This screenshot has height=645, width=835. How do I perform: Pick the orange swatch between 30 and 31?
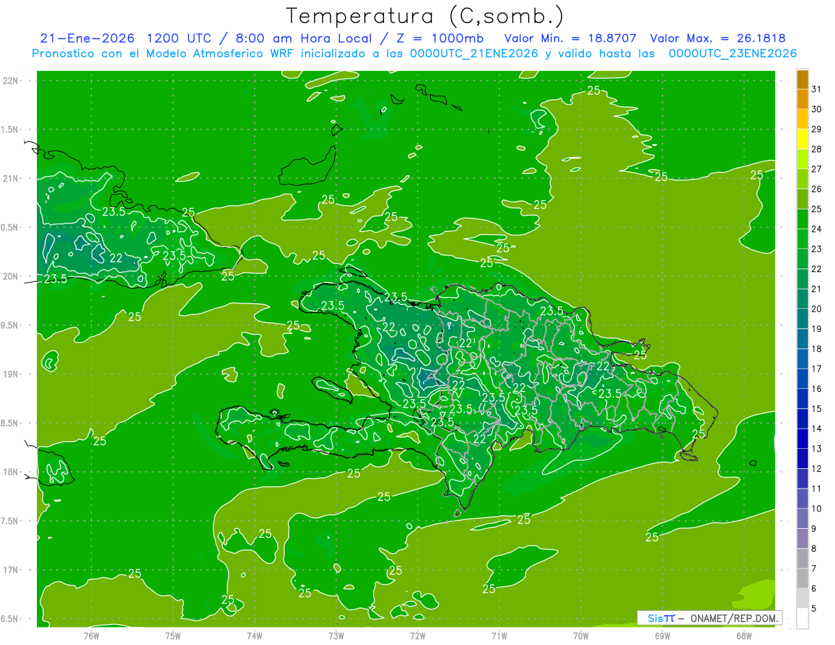pyautogui.click(x=802, y=99)
